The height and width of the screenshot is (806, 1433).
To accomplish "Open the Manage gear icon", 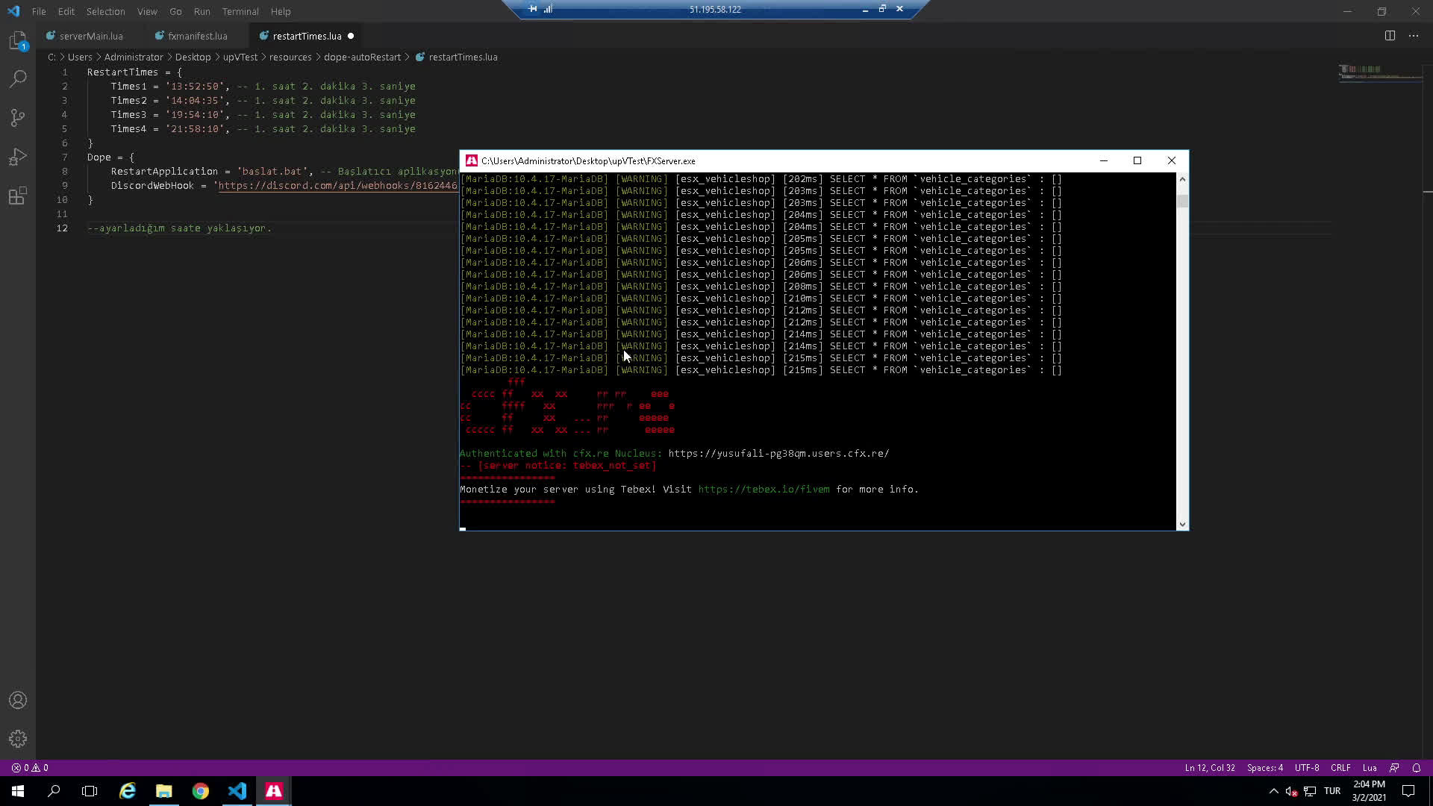I will [x=18, y=739].
